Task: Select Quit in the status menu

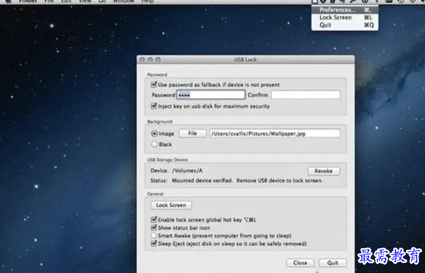Action: [345, 25]
